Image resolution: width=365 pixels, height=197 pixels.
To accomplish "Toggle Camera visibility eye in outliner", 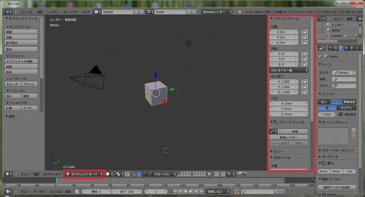I will coord(346,36).
